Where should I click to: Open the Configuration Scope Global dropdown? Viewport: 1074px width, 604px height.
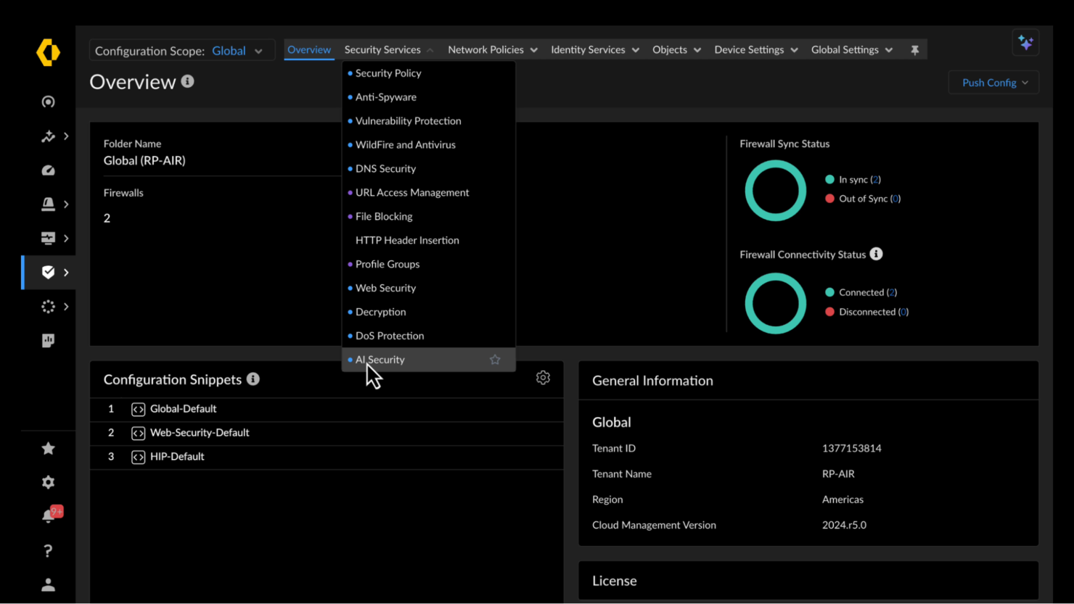(239, 51)
